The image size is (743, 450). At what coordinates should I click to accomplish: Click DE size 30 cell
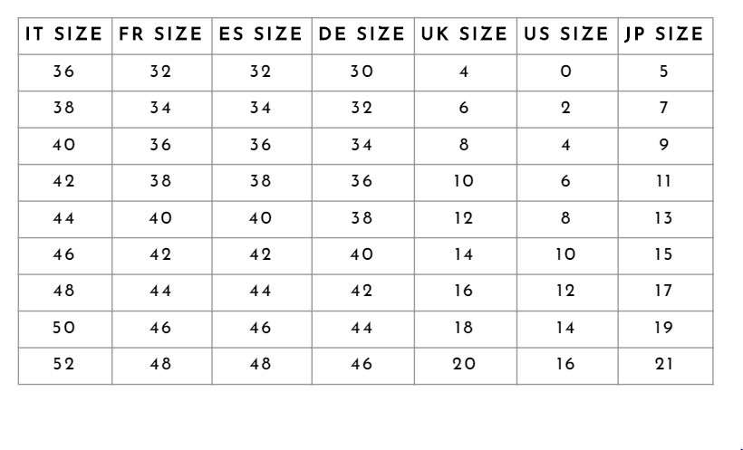362,72
